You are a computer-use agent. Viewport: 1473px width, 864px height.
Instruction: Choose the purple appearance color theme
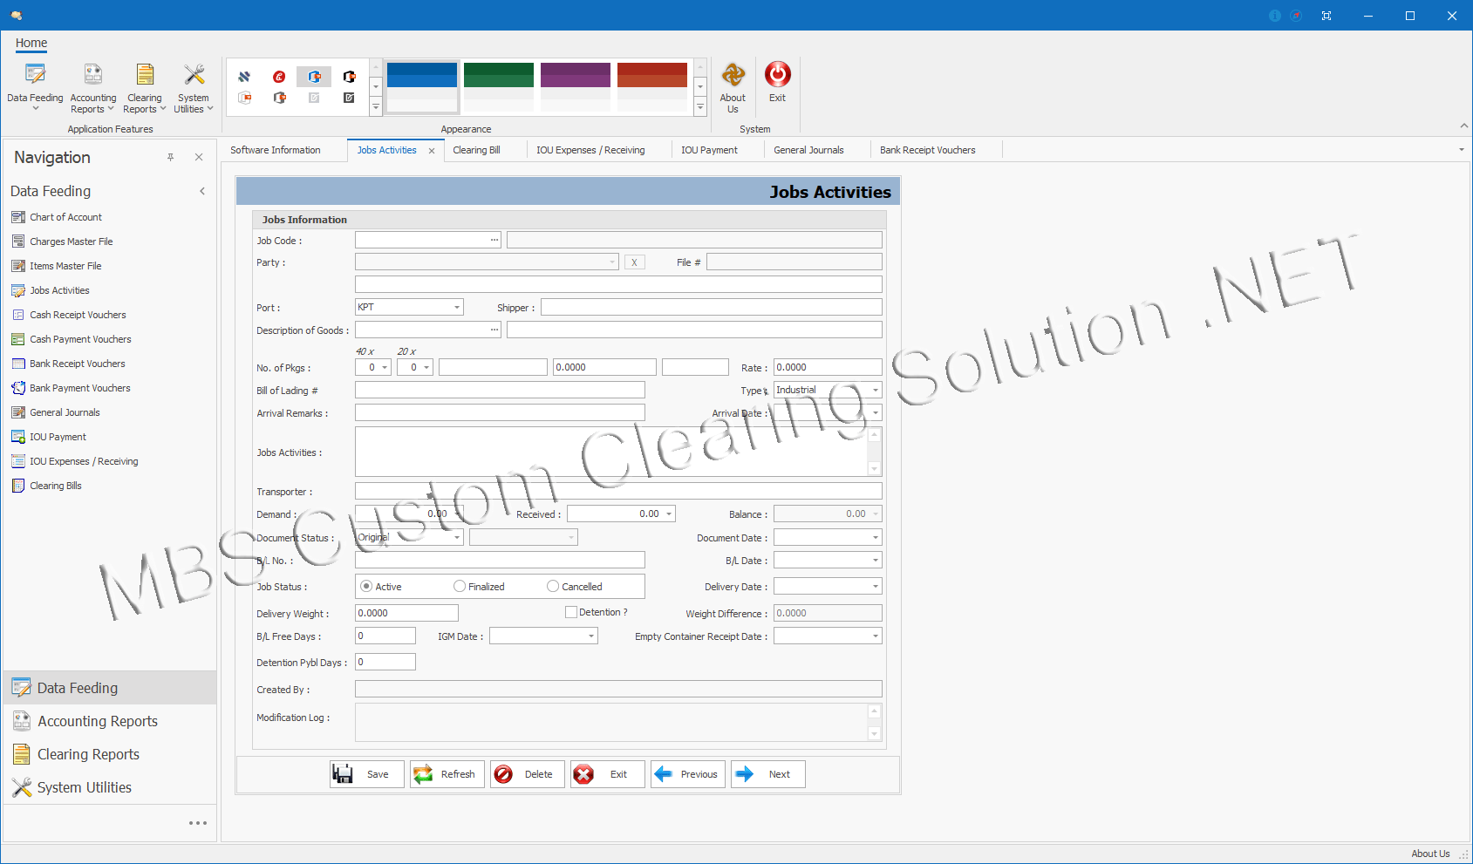(576, 86)
